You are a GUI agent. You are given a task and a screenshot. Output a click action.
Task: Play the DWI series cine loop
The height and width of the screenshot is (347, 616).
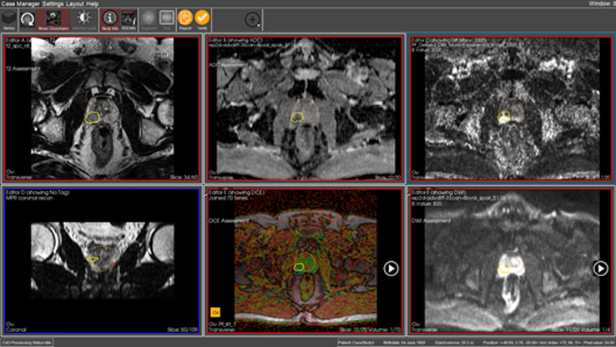click(600, 269)
